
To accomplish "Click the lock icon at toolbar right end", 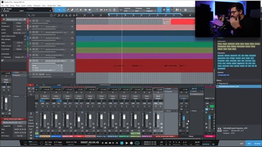I will [185, 10].
